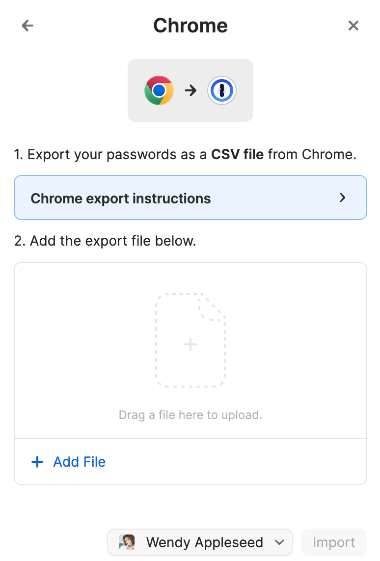
Task: Click the 'Add the export file below' step
Action: pyautogui.click(x=105, y=241)
